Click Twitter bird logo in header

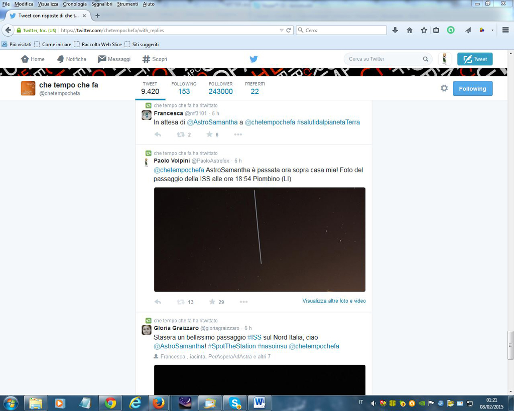tap(253, 59)
